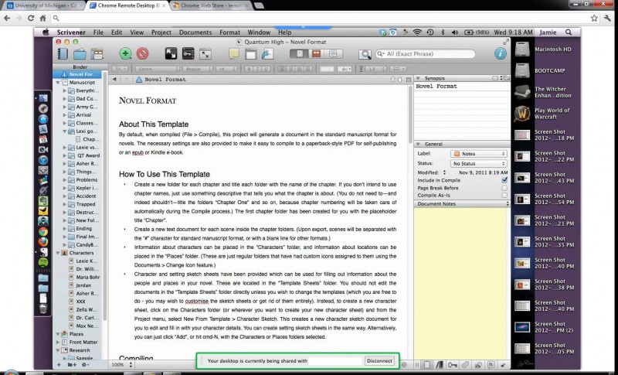
Task: Click the red Trash toolbar icon
Action: (x=143, y=53)
